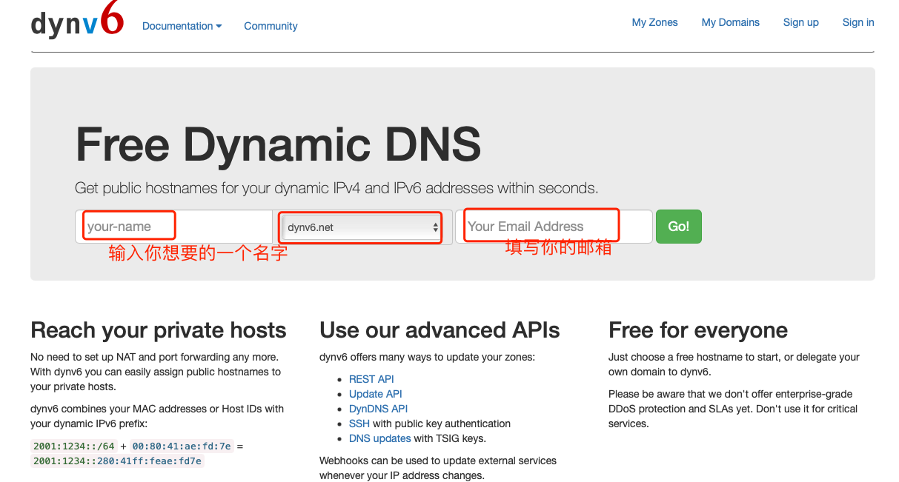Click the Free Dynamic DNS heading
The image size is (899, 482).
click(x=278, y=144)
